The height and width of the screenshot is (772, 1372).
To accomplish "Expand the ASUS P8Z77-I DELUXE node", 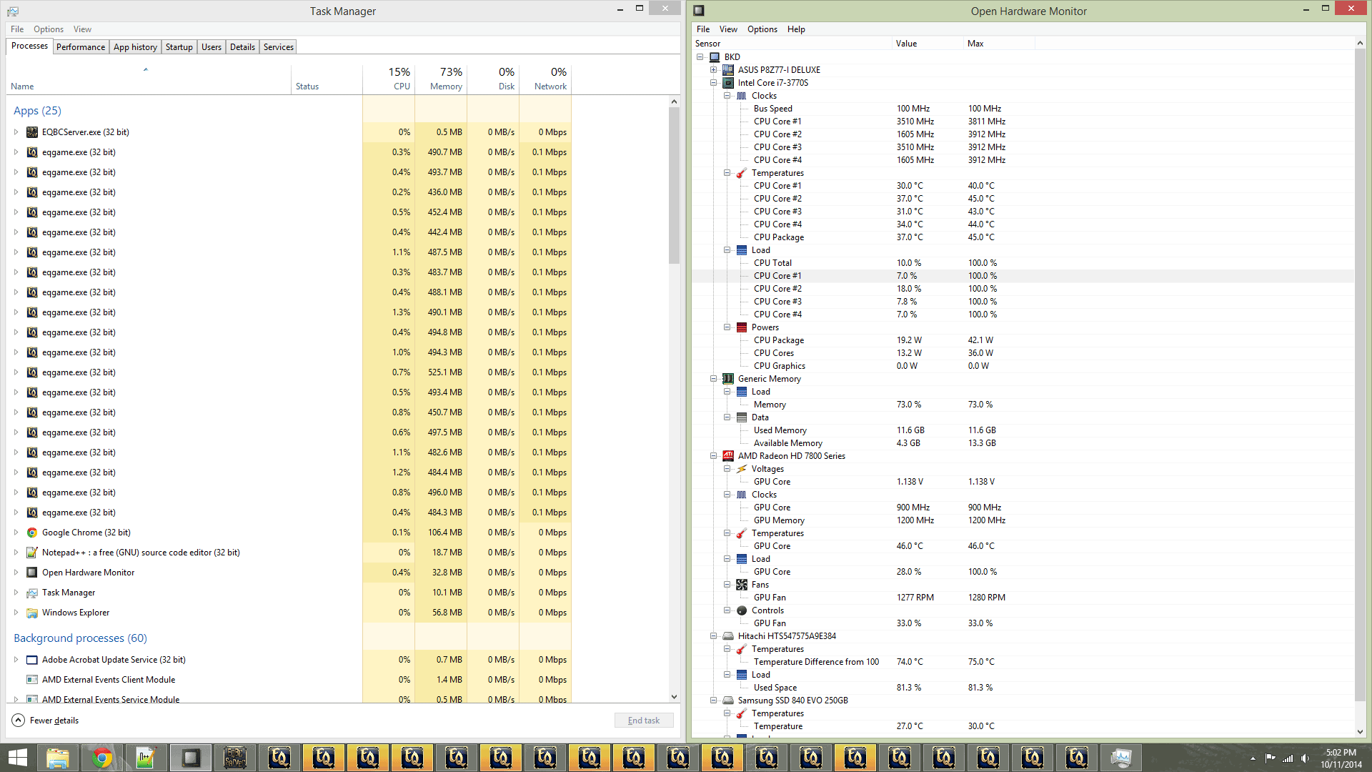I will 713,70.
